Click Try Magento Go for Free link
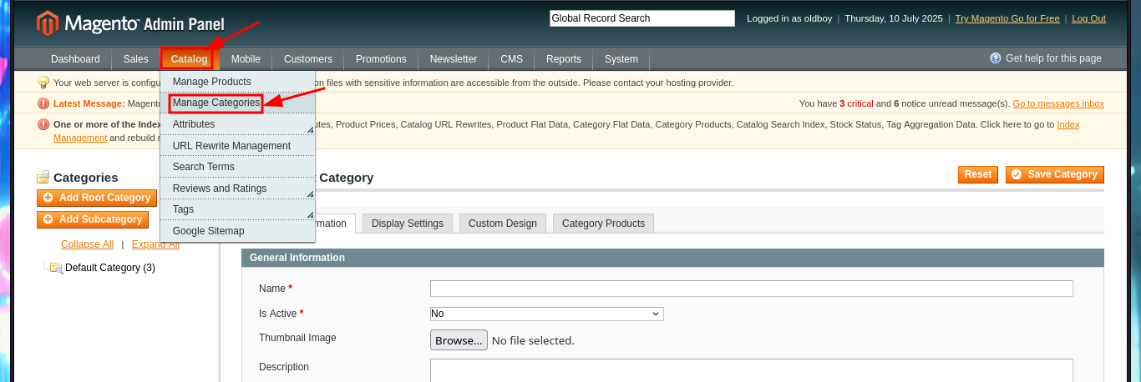This screenshot has height=382, width=1141. [1007, 18]
